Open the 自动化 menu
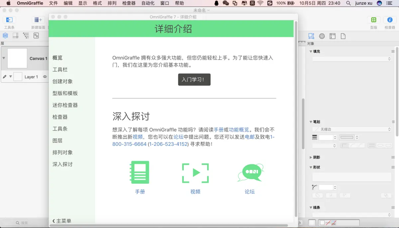The width and height of the screenshot is (399, 228). click(x=148, y=3)
